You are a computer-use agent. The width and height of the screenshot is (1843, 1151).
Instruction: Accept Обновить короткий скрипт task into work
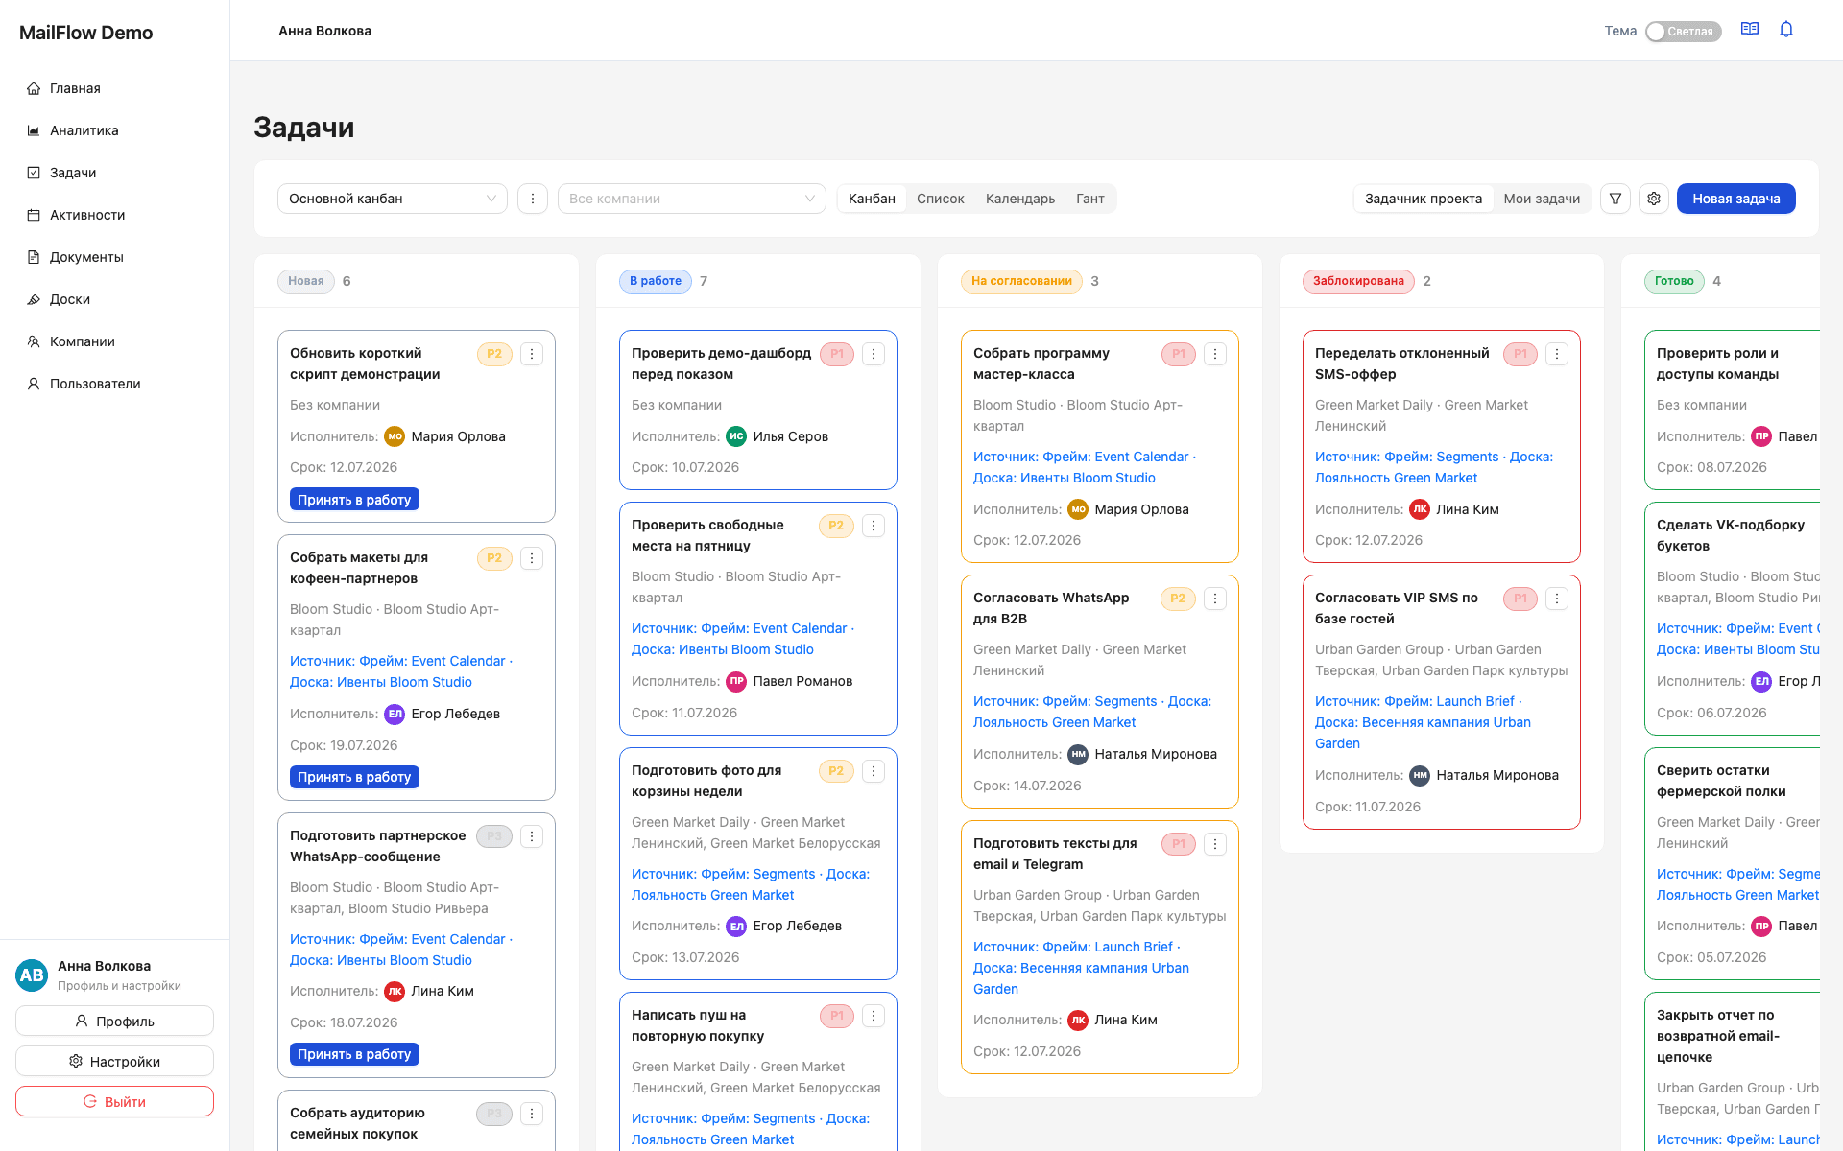(x=354, y=500)
